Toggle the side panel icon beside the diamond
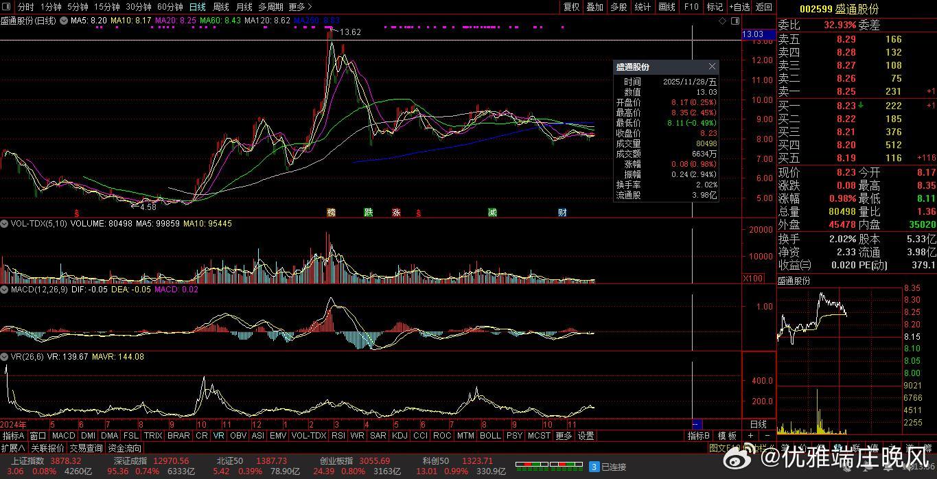The width and height of the screenshot is (937, 479). coord(734,21)
